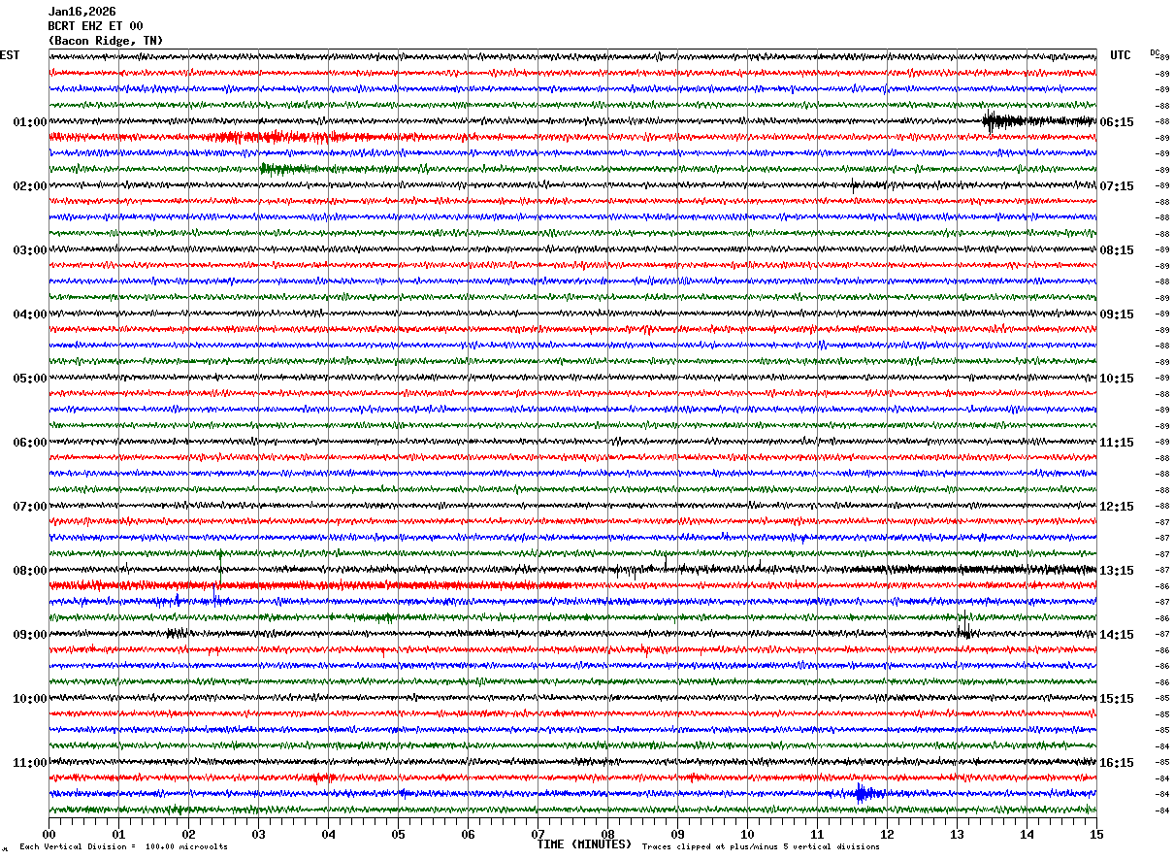Click the vertical division microvolts note
The height and width of the screenshot is (860, 1174).
[x=123, y=846]
